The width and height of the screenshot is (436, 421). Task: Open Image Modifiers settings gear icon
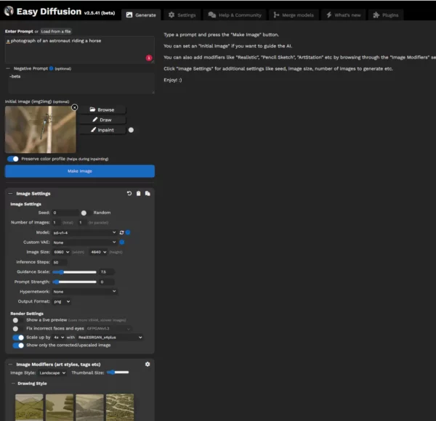tap(148, 364)
